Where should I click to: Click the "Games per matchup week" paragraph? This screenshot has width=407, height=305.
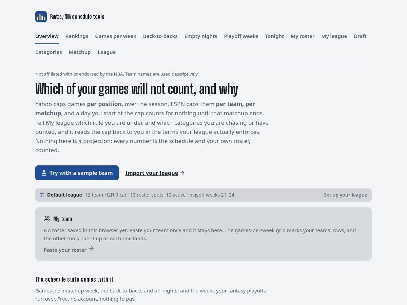click(151, 295)
